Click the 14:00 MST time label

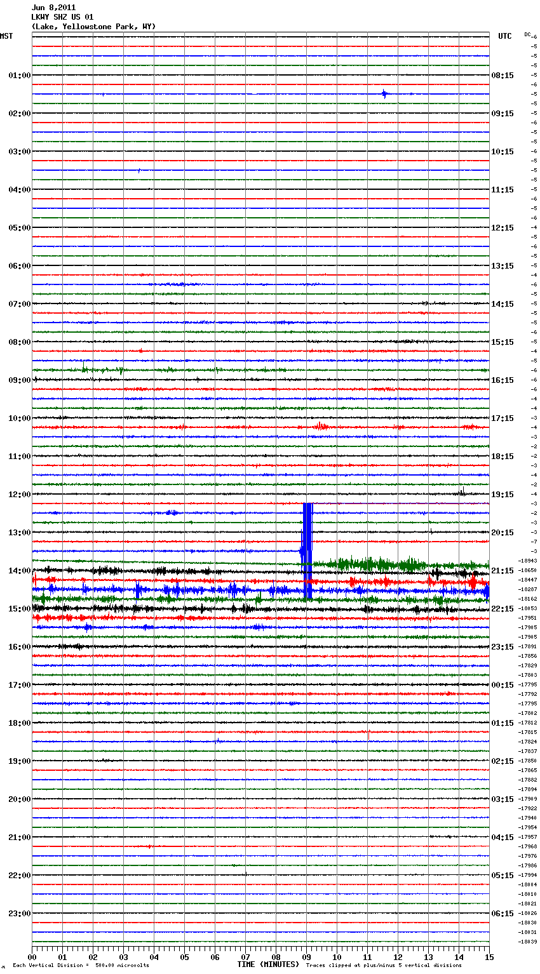tap(19, 571)
